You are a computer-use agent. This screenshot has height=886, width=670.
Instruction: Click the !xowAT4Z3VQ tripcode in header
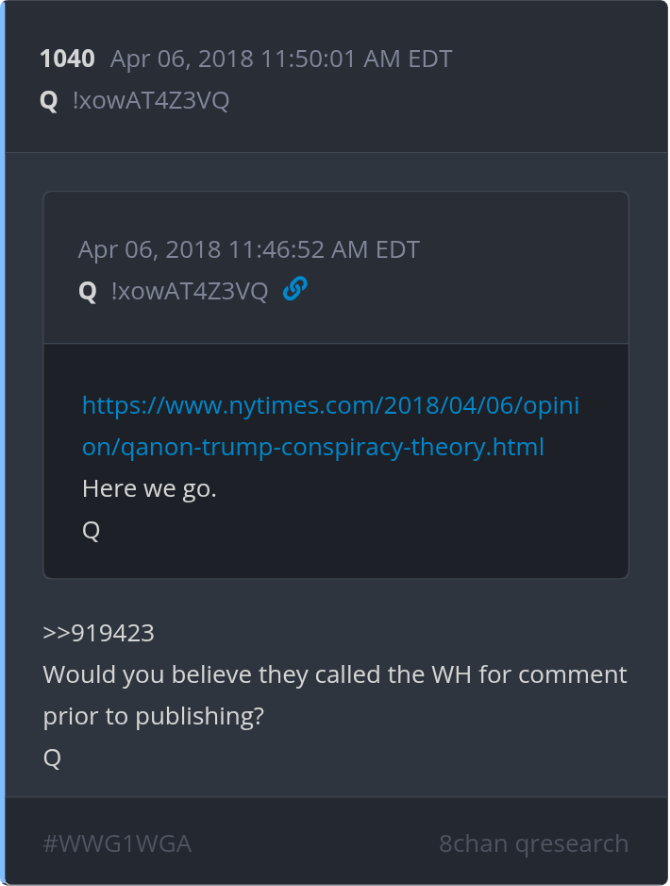(151, 100)
